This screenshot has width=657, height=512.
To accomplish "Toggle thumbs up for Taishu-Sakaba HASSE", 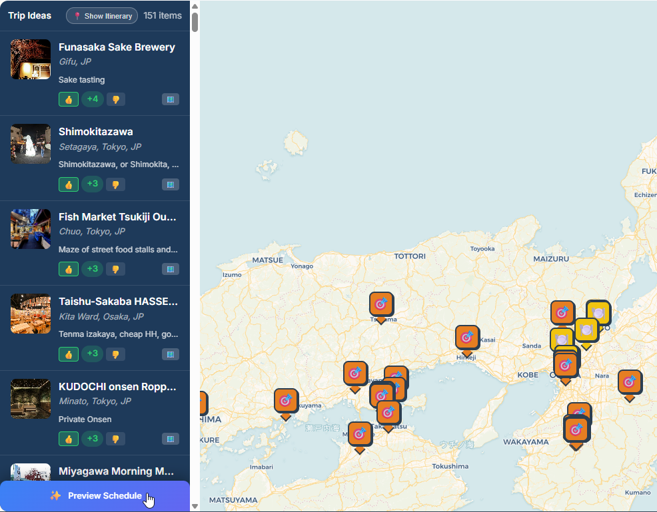I will [x=68, y=354].
